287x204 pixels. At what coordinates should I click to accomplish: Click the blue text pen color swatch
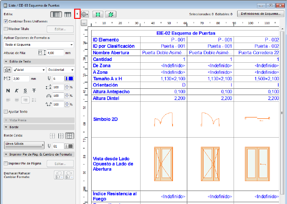pos(69,78)
